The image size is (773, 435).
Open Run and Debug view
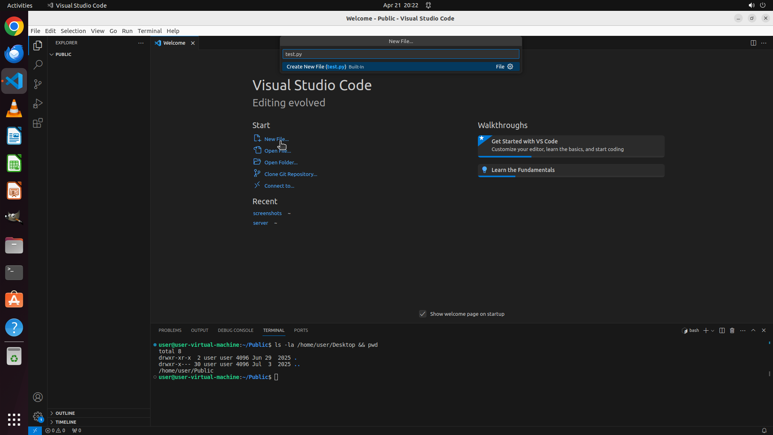pyautogui.click(x=38, y=104)
